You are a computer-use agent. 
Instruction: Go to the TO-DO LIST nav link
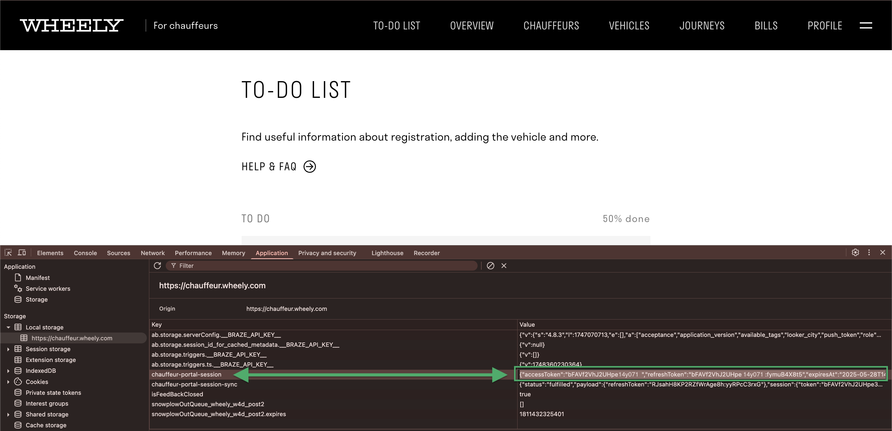coord(396,26)
